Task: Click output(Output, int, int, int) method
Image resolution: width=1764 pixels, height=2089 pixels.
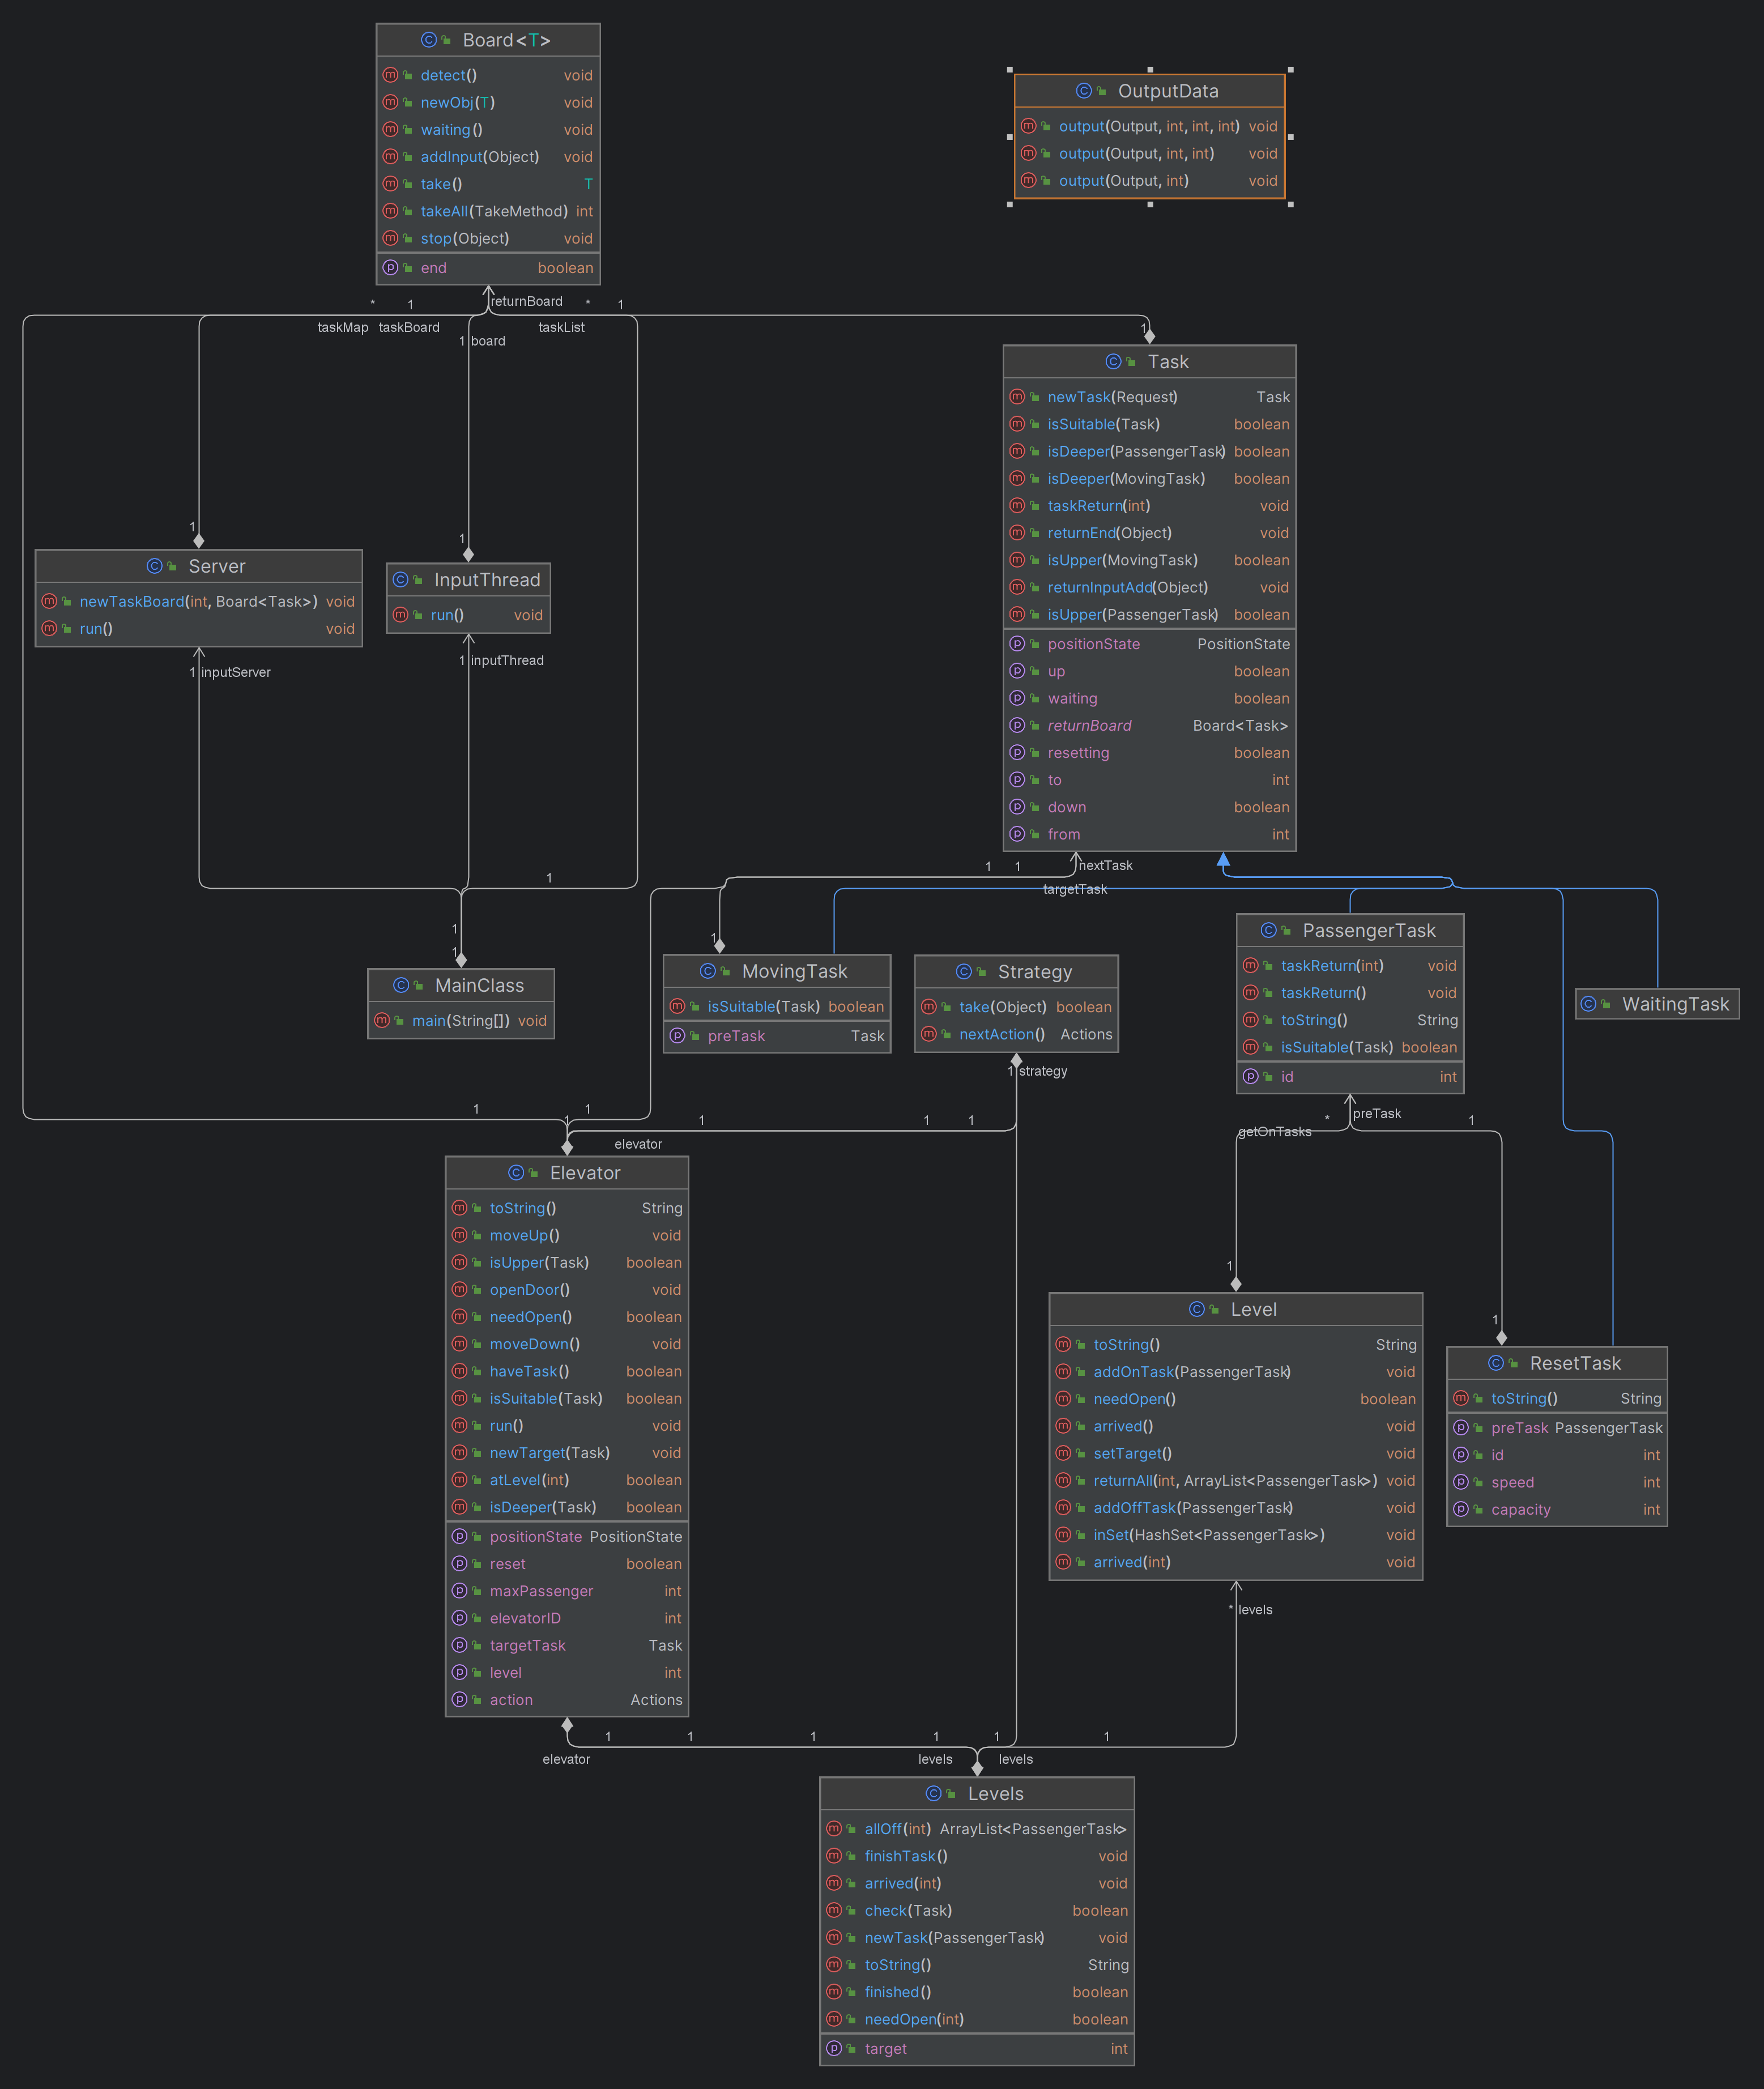Action: [1149, 126]
